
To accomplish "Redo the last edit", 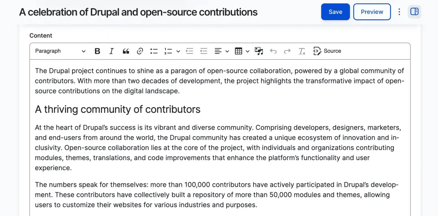I will point(287,51).
